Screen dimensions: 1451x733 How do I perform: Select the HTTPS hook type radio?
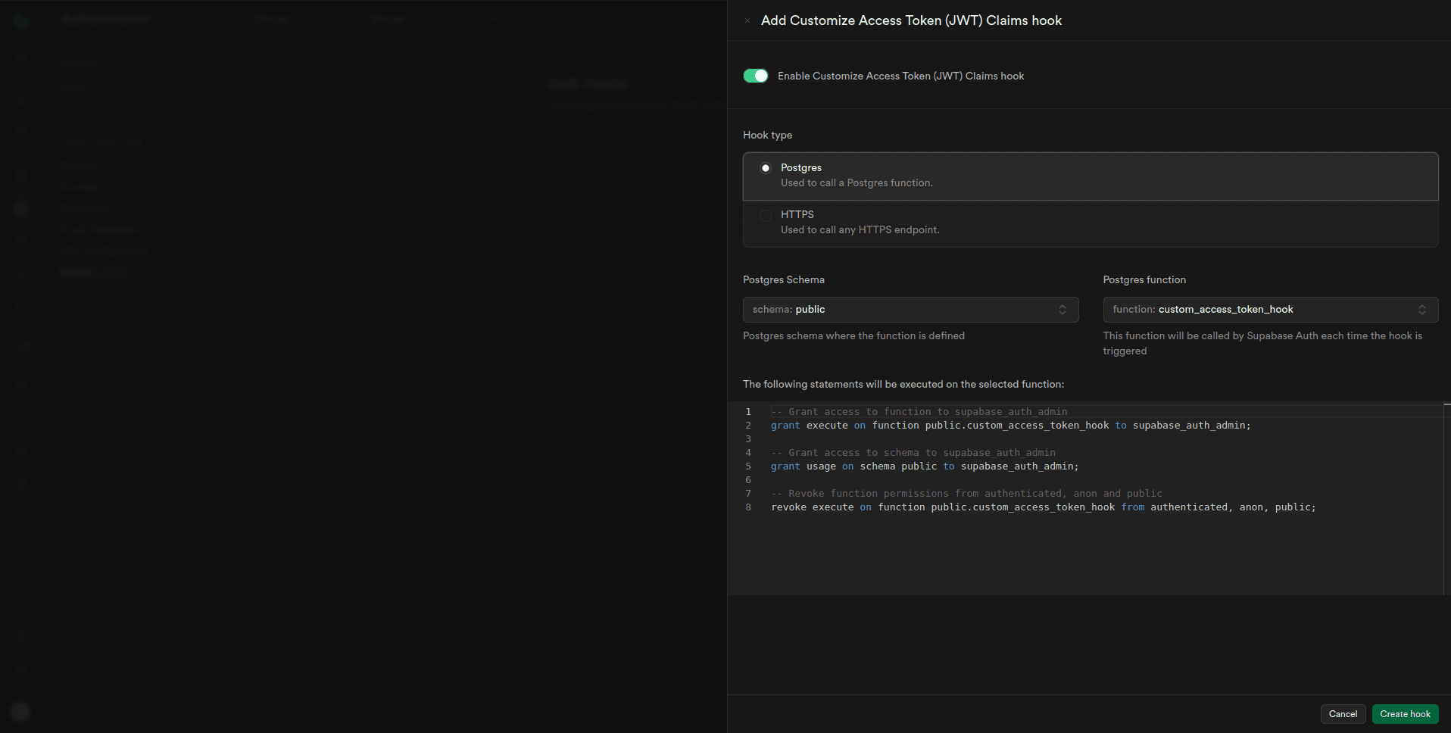pos(766,215)
